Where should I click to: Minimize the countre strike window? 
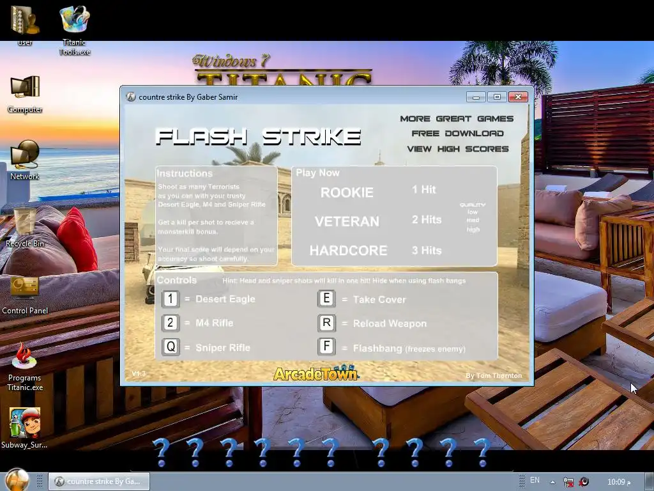pos(476,97)
